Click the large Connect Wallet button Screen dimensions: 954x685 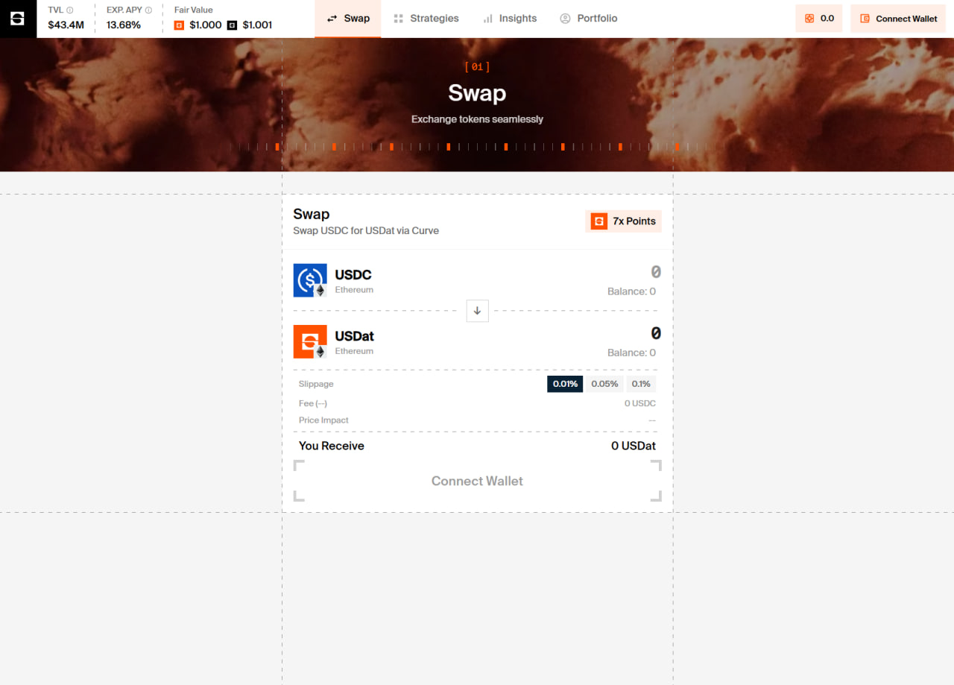(478, 481)
